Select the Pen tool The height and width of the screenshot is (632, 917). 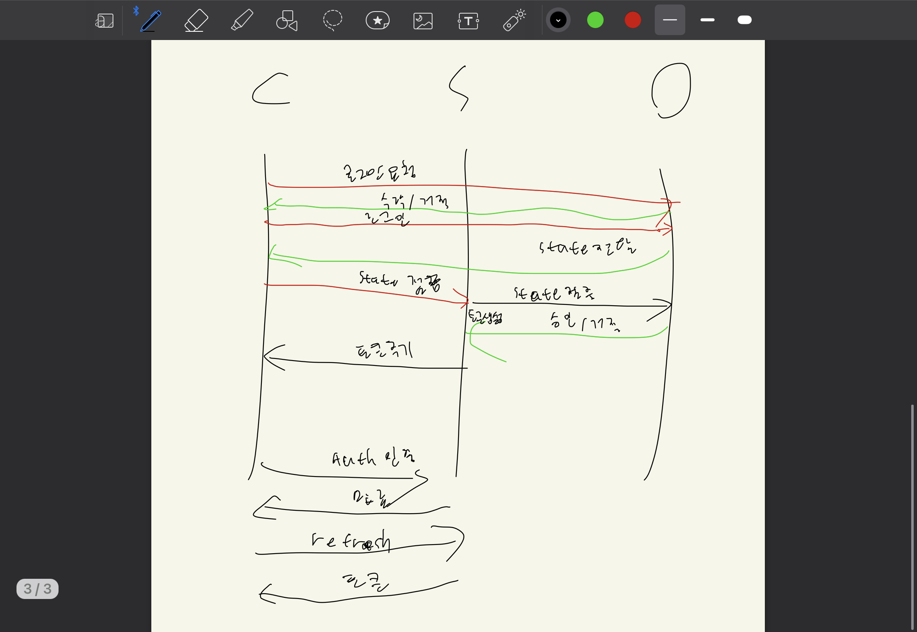click(x=150, y=21)
